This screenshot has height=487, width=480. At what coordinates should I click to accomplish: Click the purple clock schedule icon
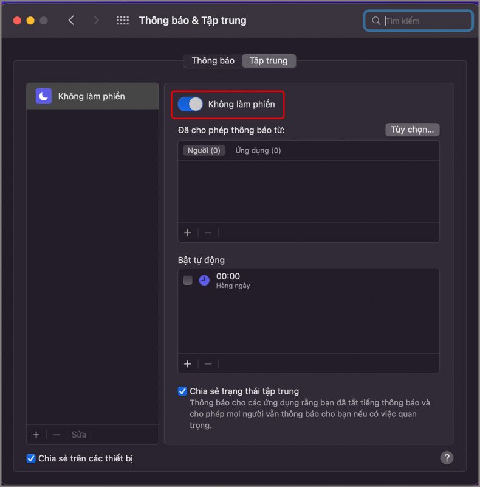pyautogui.click(x=204, y=280)
